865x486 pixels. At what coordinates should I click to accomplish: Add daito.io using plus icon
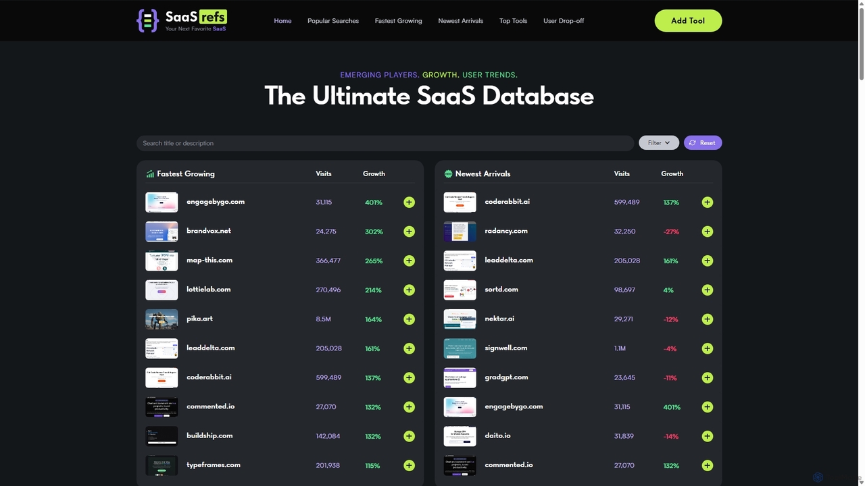[x=707, y=436]
